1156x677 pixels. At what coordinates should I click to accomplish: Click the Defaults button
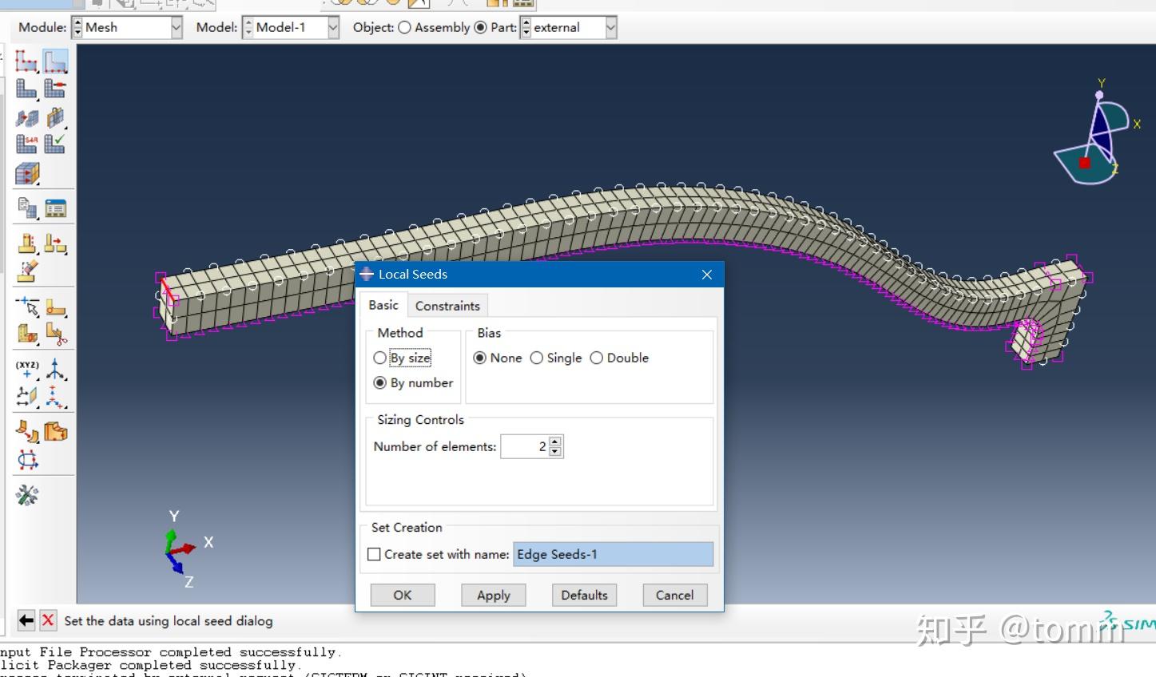(584, 594)
